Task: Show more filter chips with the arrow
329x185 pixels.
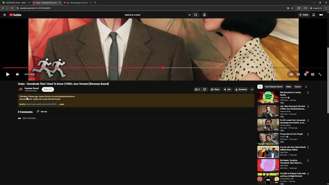Action: click(x=306, y=87)
